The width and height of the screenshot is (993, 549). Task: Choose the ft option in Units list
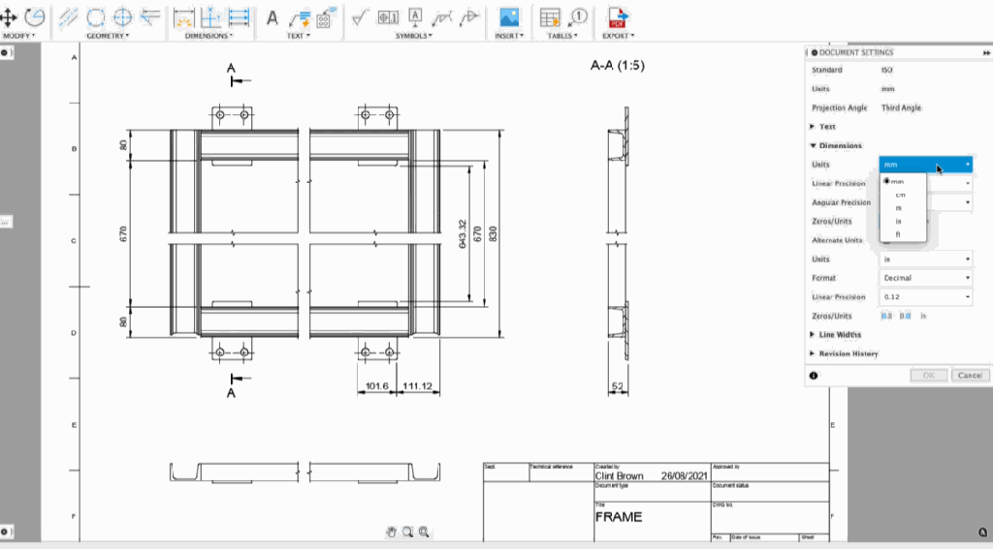898,233
